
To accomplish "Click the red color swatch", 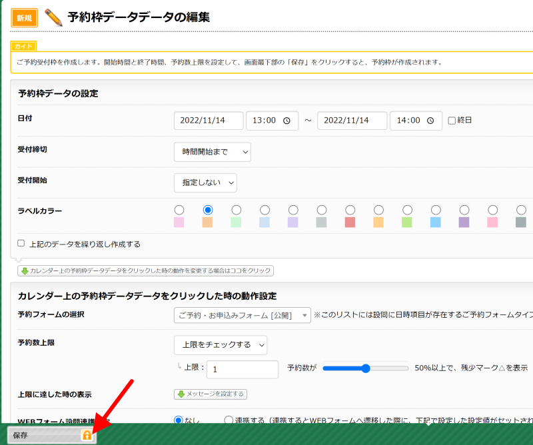I will click(350, 222).
